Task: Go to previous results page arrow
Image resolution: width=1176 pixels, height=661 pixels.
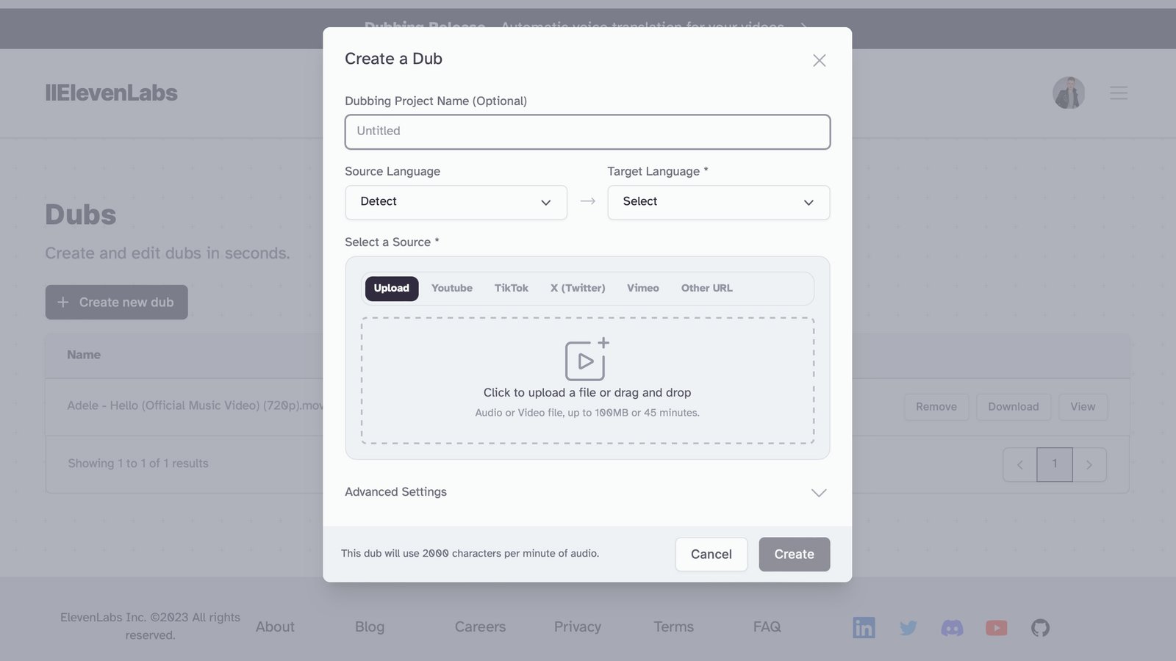Action: [x=1019, y=465]
